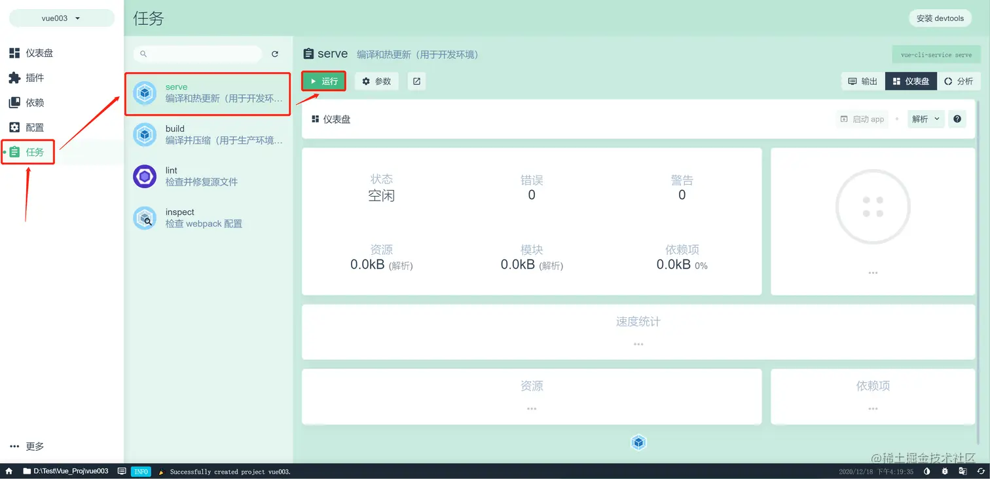Screen dimensions: 990x479
Task: Switch to the 输出 output tab
Action: tap(862, 81)
